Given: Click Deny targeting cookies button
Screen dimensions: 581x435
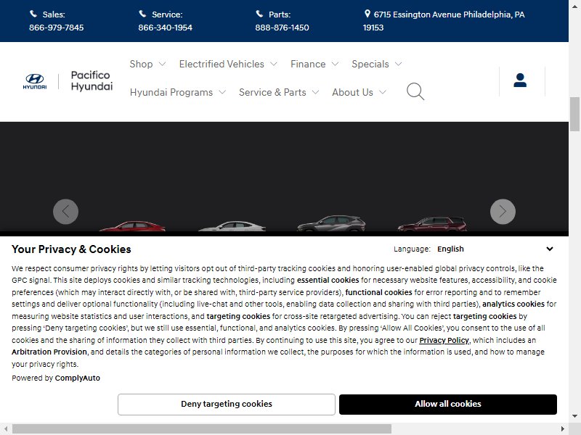Looking at the screenshot, I should [x=227, y=404].
